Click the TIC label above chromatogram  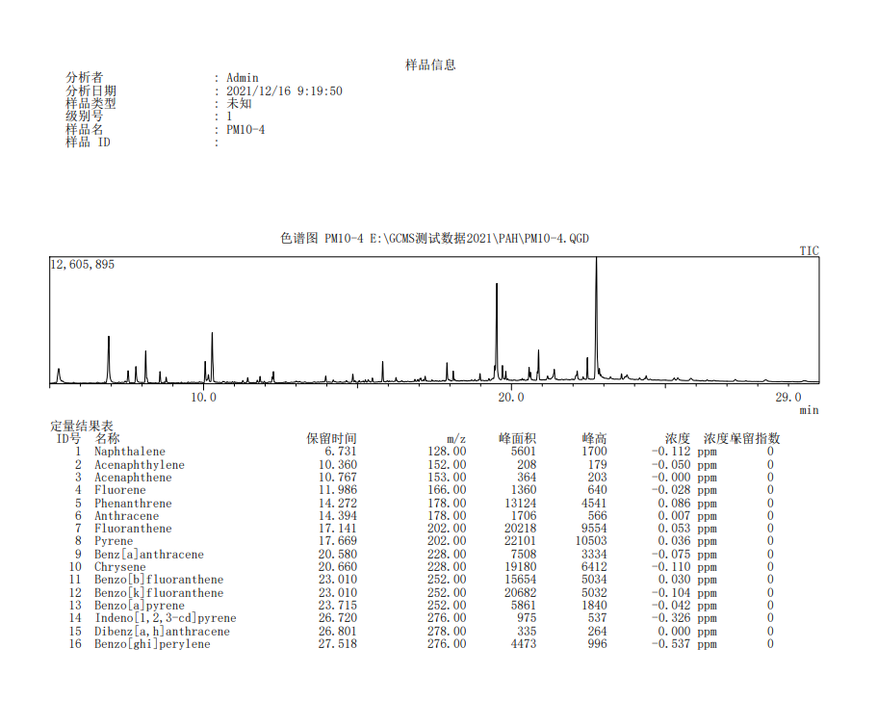[809, 251]
